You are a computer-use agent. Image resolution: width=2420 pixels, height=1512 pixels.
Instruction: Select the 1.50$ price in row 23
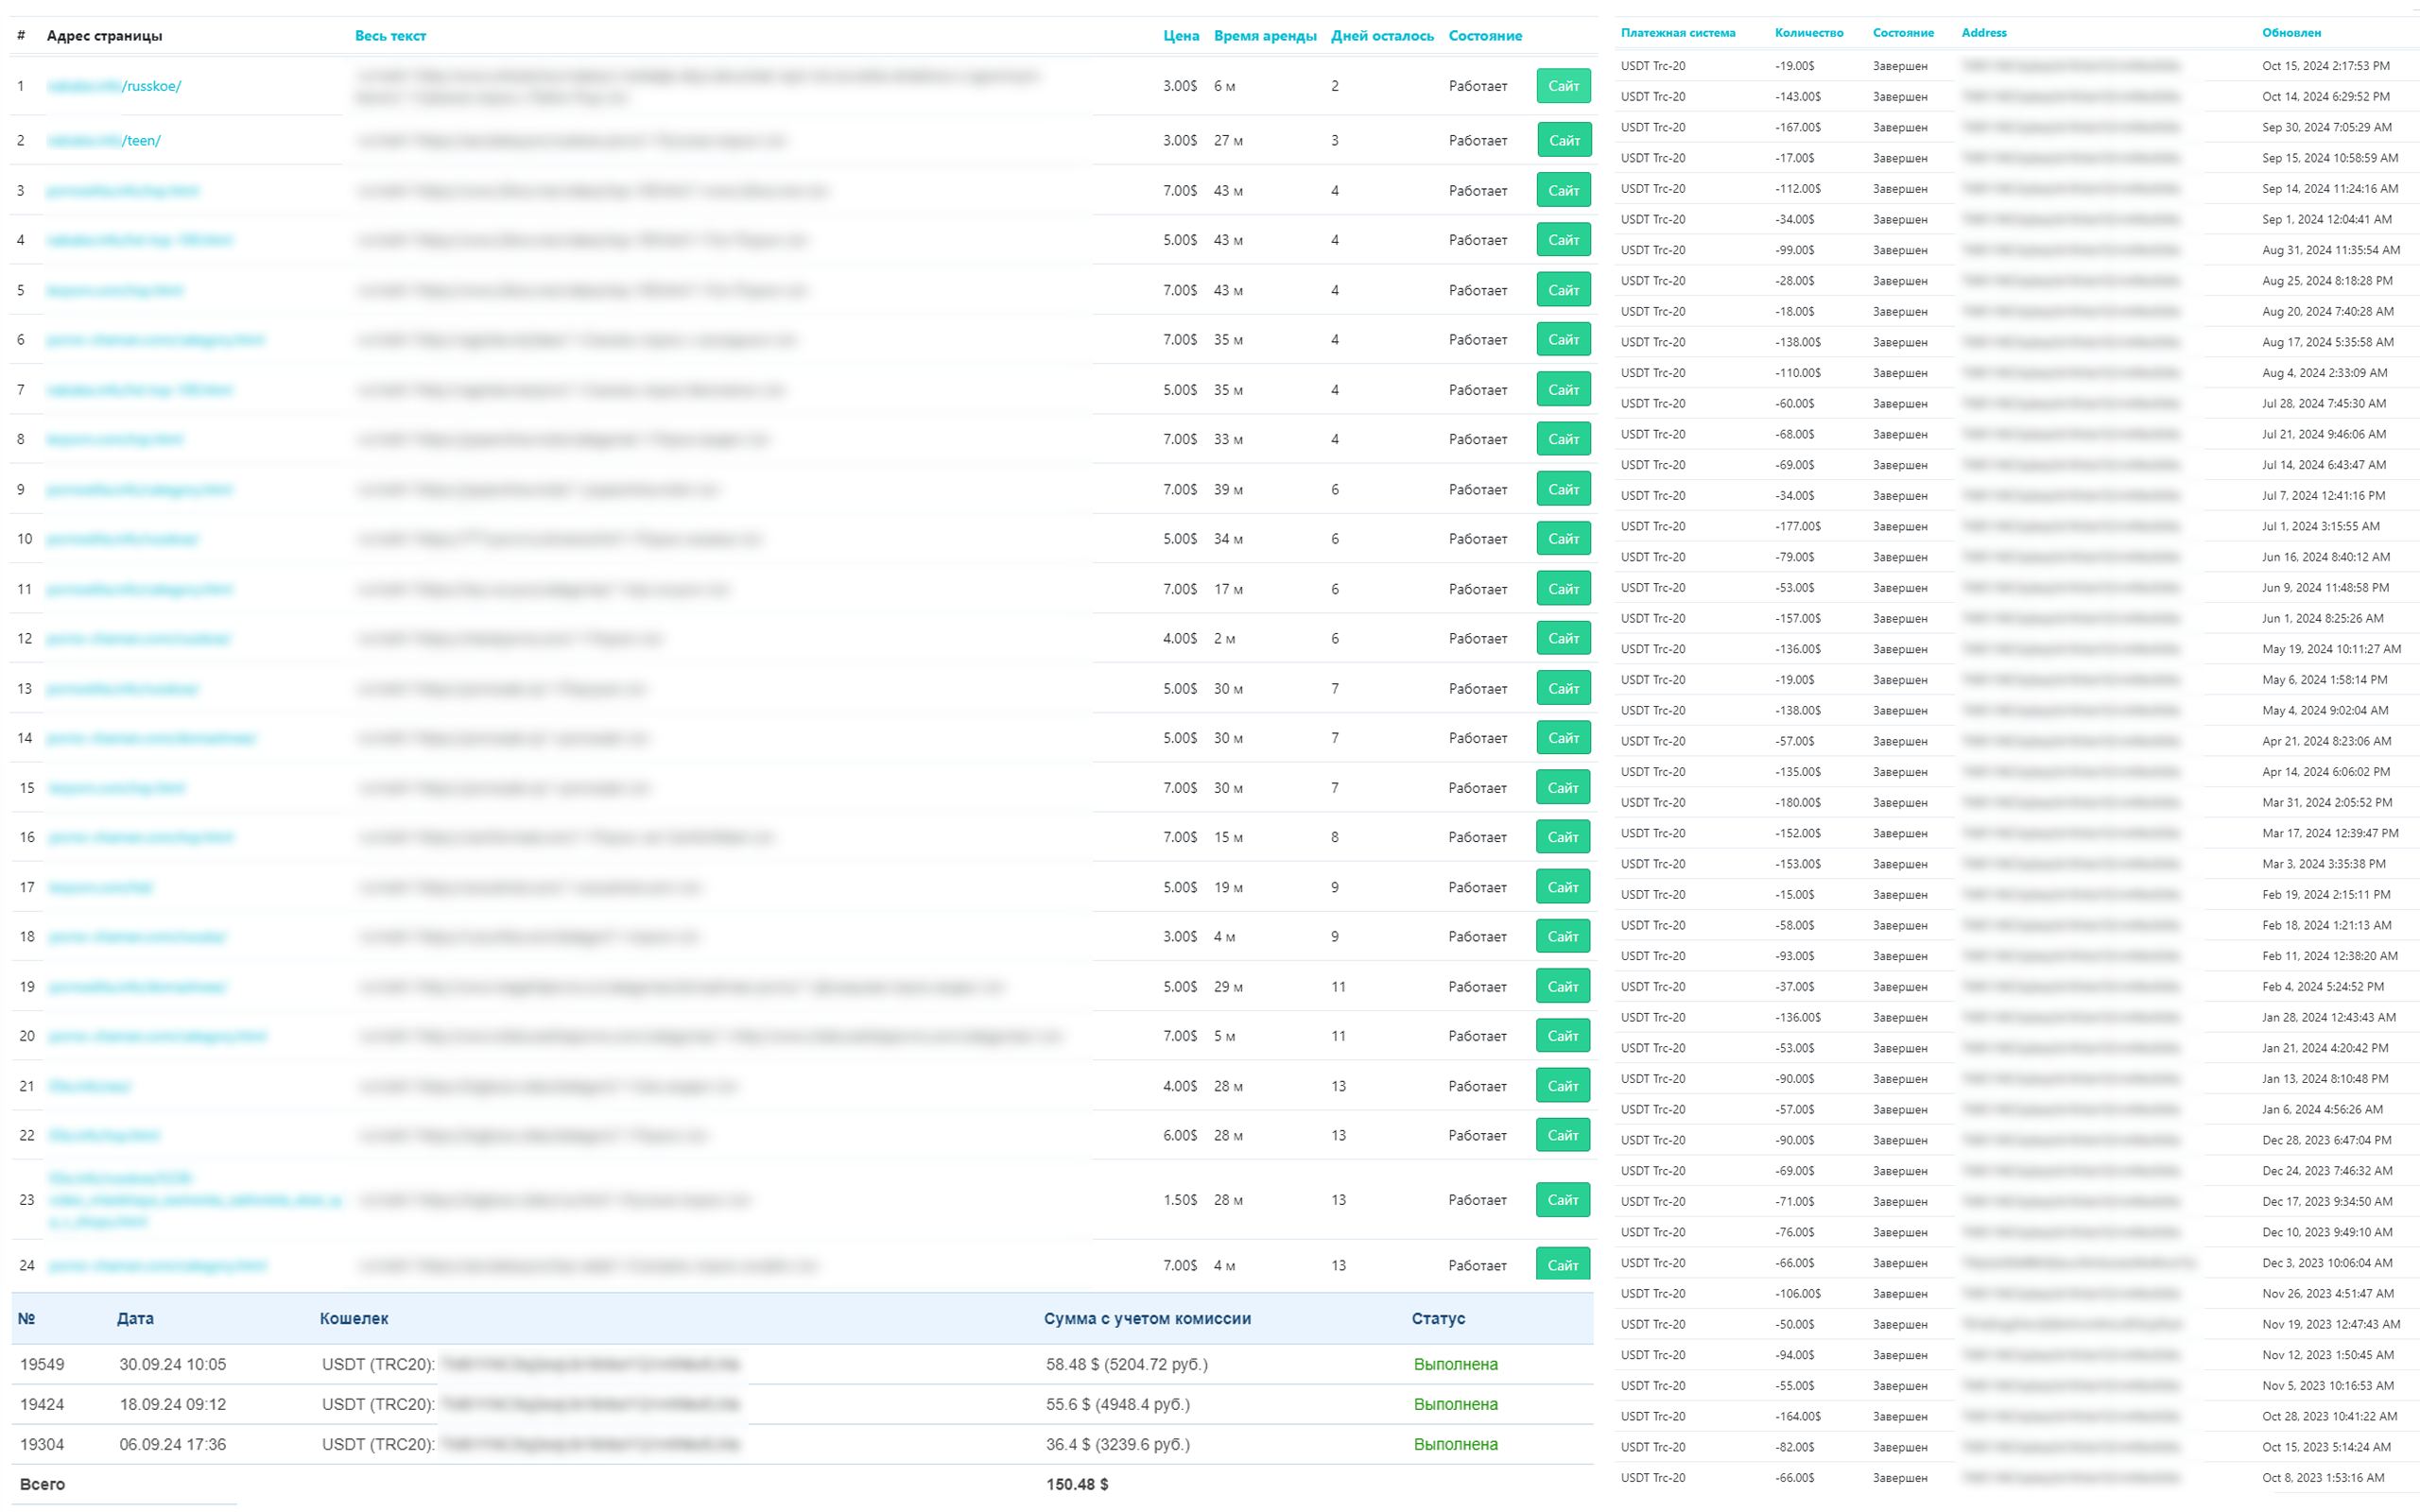tap(1180, 1200)
